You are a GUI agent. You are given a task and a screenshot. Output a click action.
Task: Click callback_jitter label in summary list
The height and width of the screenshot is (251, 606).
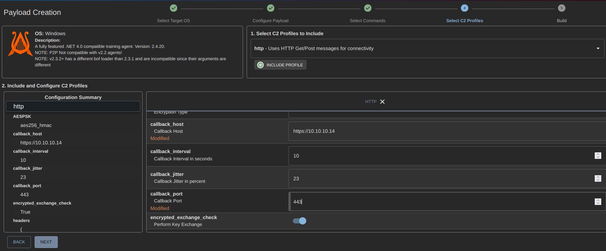pos(28,168)
